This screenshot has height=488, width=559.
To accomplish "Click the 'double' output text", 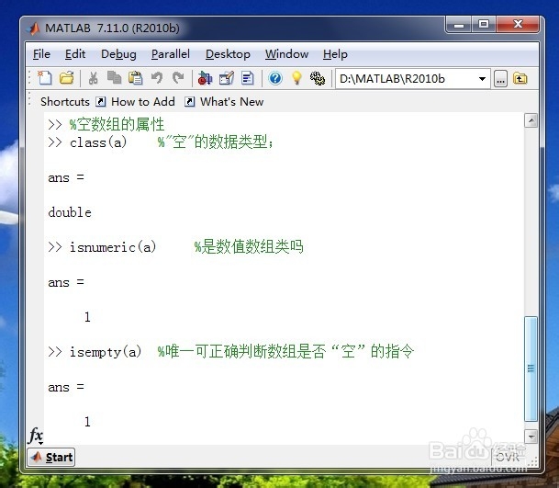I will (x=70, y=212).
